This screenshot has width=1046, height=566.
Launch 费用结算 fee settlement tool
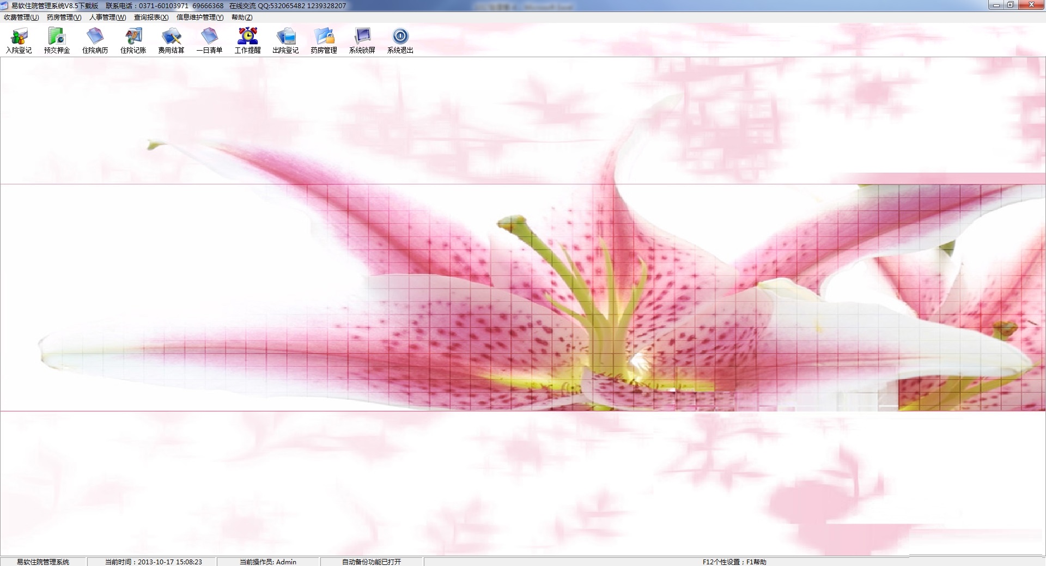pyautogui.click(x=172, y=40)
